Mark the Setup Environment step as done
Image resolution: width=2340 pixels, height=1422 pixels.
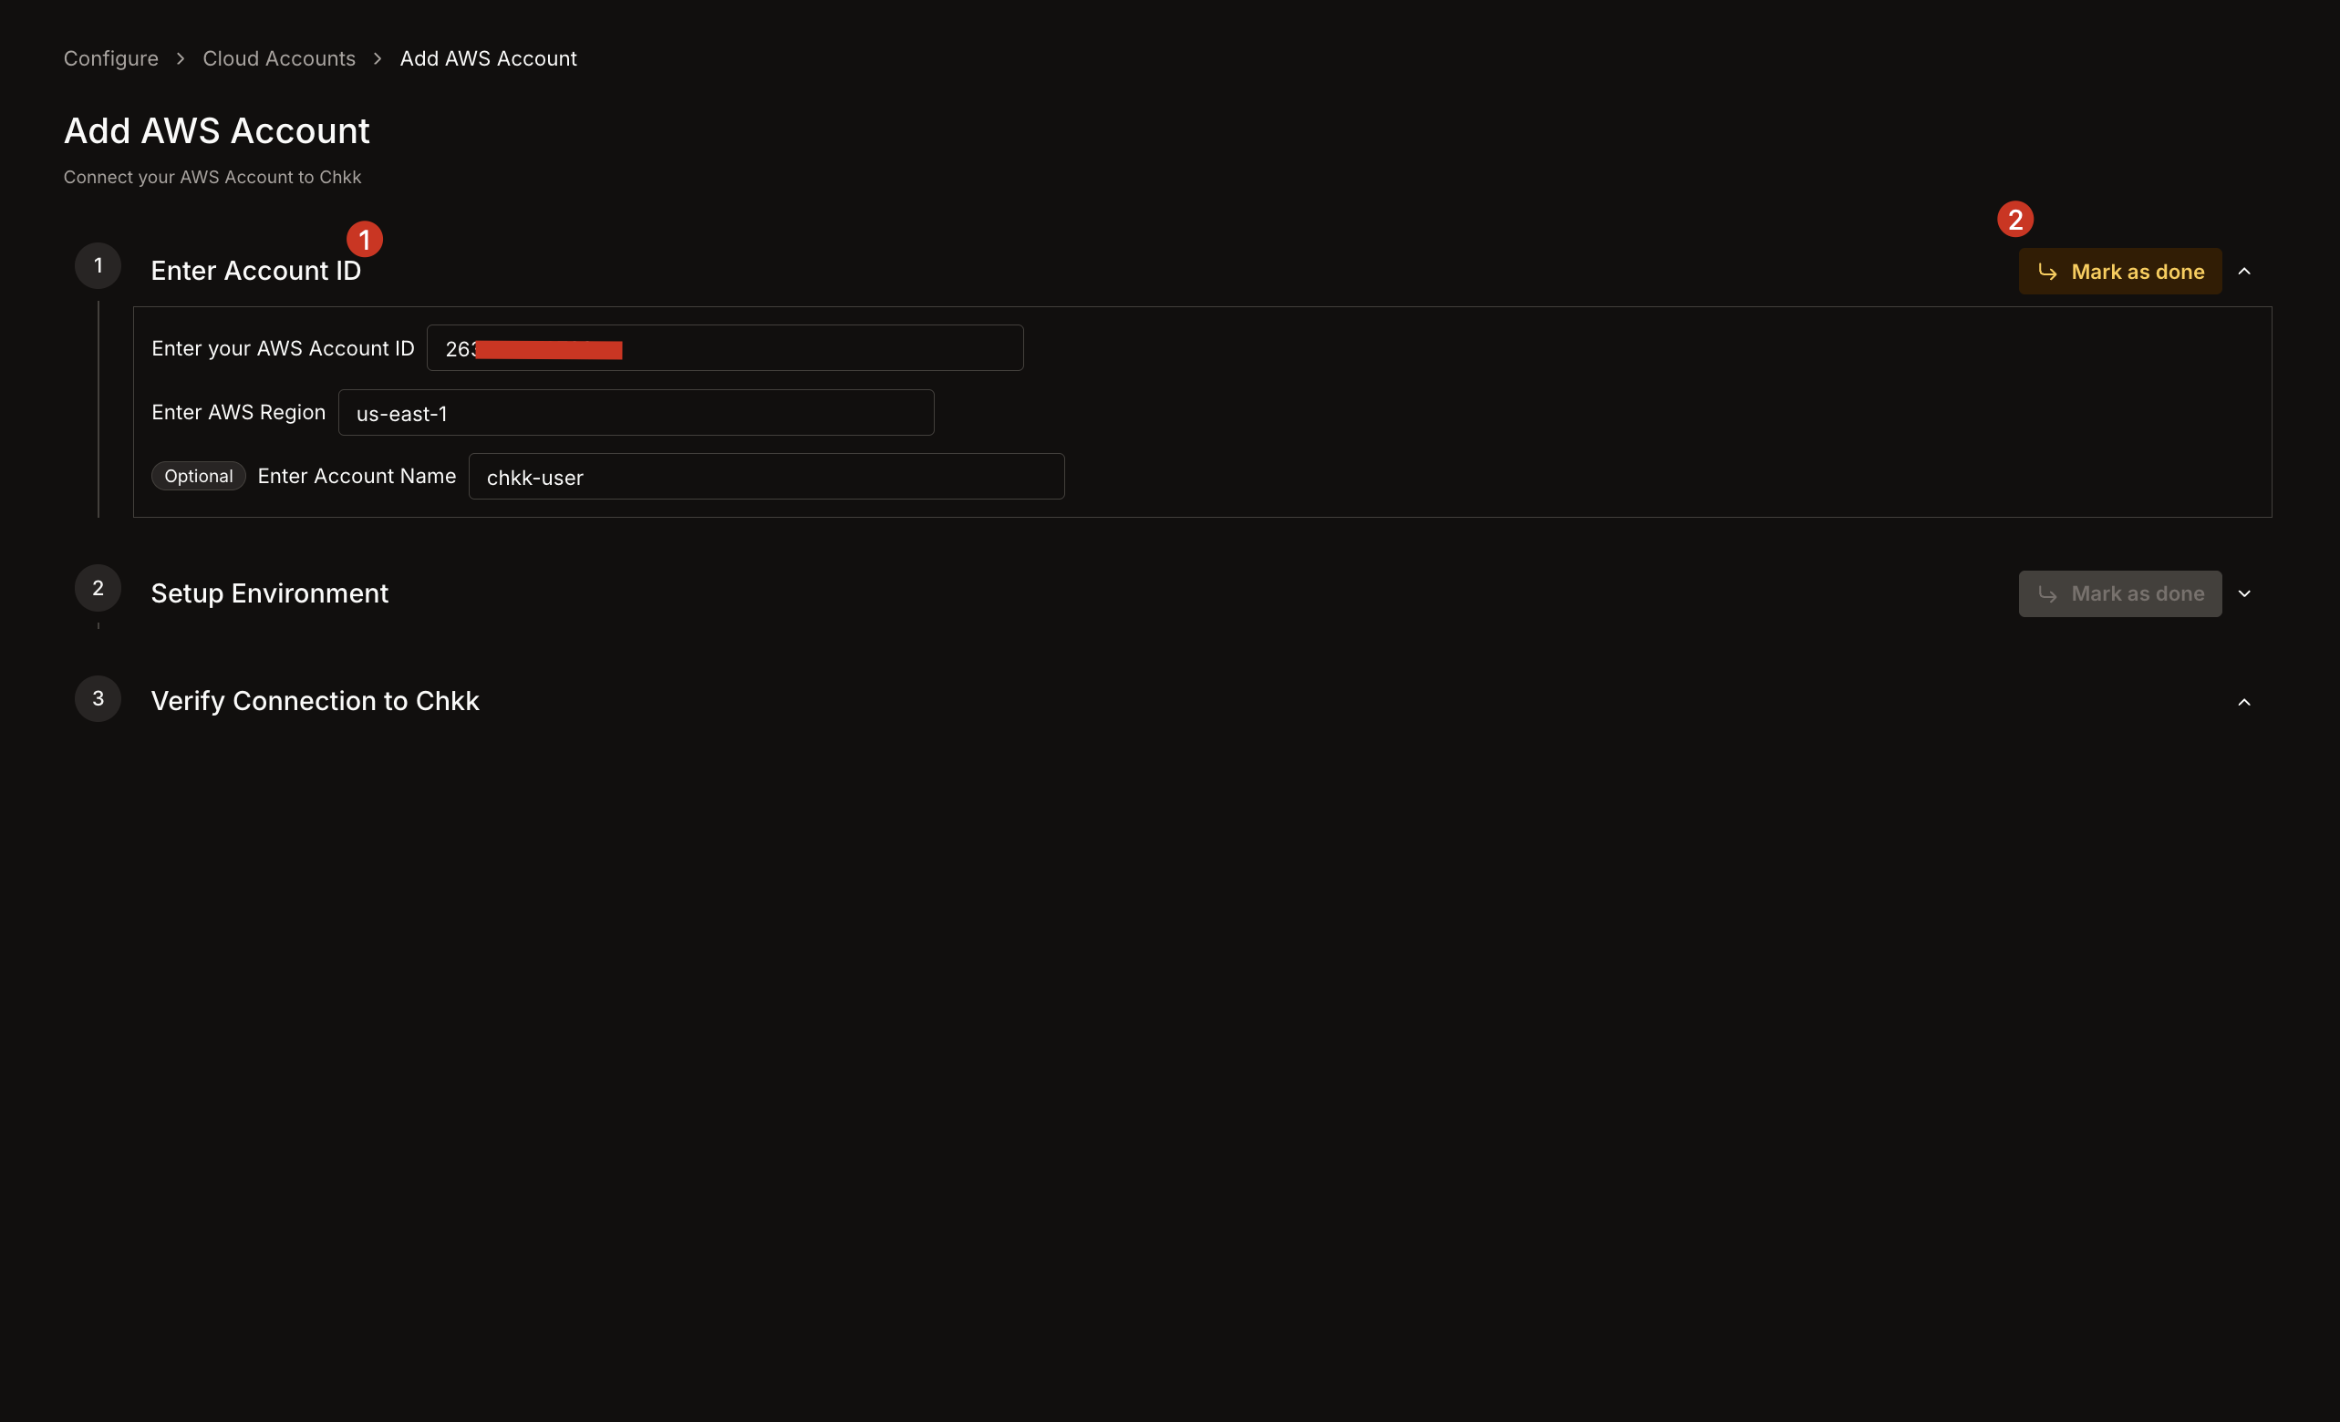click(2119, 593)
